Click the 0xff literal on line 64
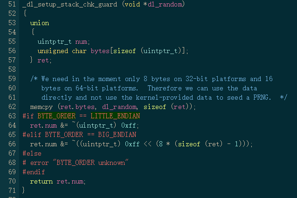This screenshot has height=198, width=297. 131,125
